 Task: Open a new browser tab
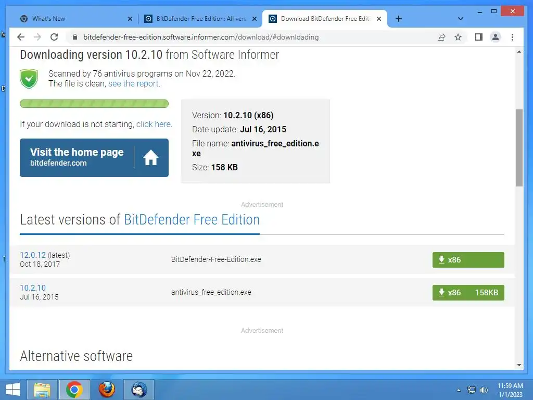coord(399,19)
